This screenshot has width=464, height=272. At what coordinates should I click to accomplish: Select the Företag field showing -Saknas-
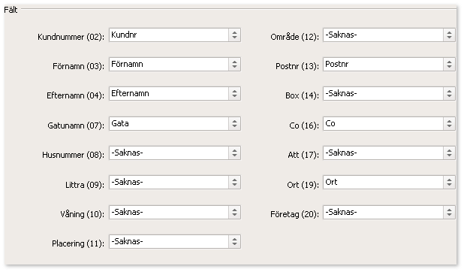coord(383,212)
